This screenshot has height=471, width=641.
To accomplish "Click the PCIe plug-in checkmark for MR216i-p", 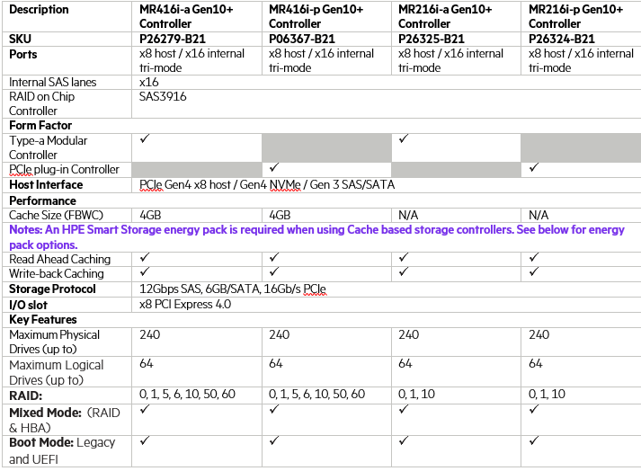I will [x=533, y=167].
